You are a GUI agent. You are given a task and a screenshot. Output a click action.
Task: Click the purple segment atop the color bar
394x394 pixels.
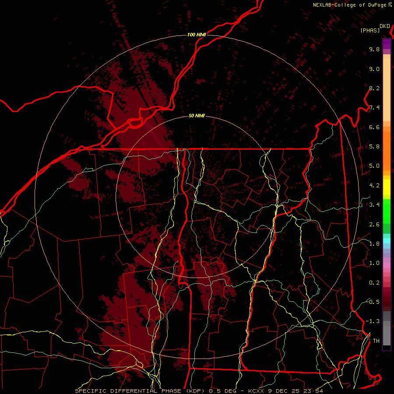point(387,44)
